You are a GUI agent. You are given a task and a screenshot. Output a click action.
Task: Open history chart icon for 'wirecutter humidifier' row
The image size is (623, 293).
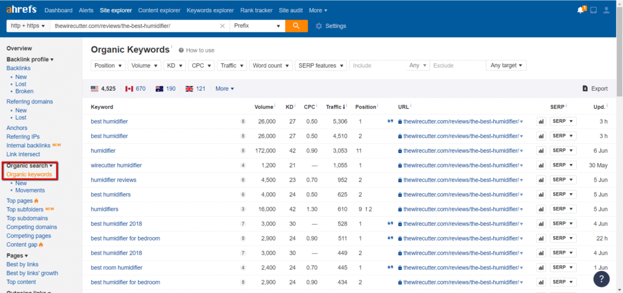click(x=541, y=166)
